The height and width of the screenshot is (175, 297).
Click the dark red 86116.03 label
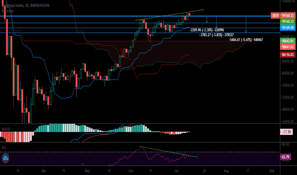(x=288, y=55)
